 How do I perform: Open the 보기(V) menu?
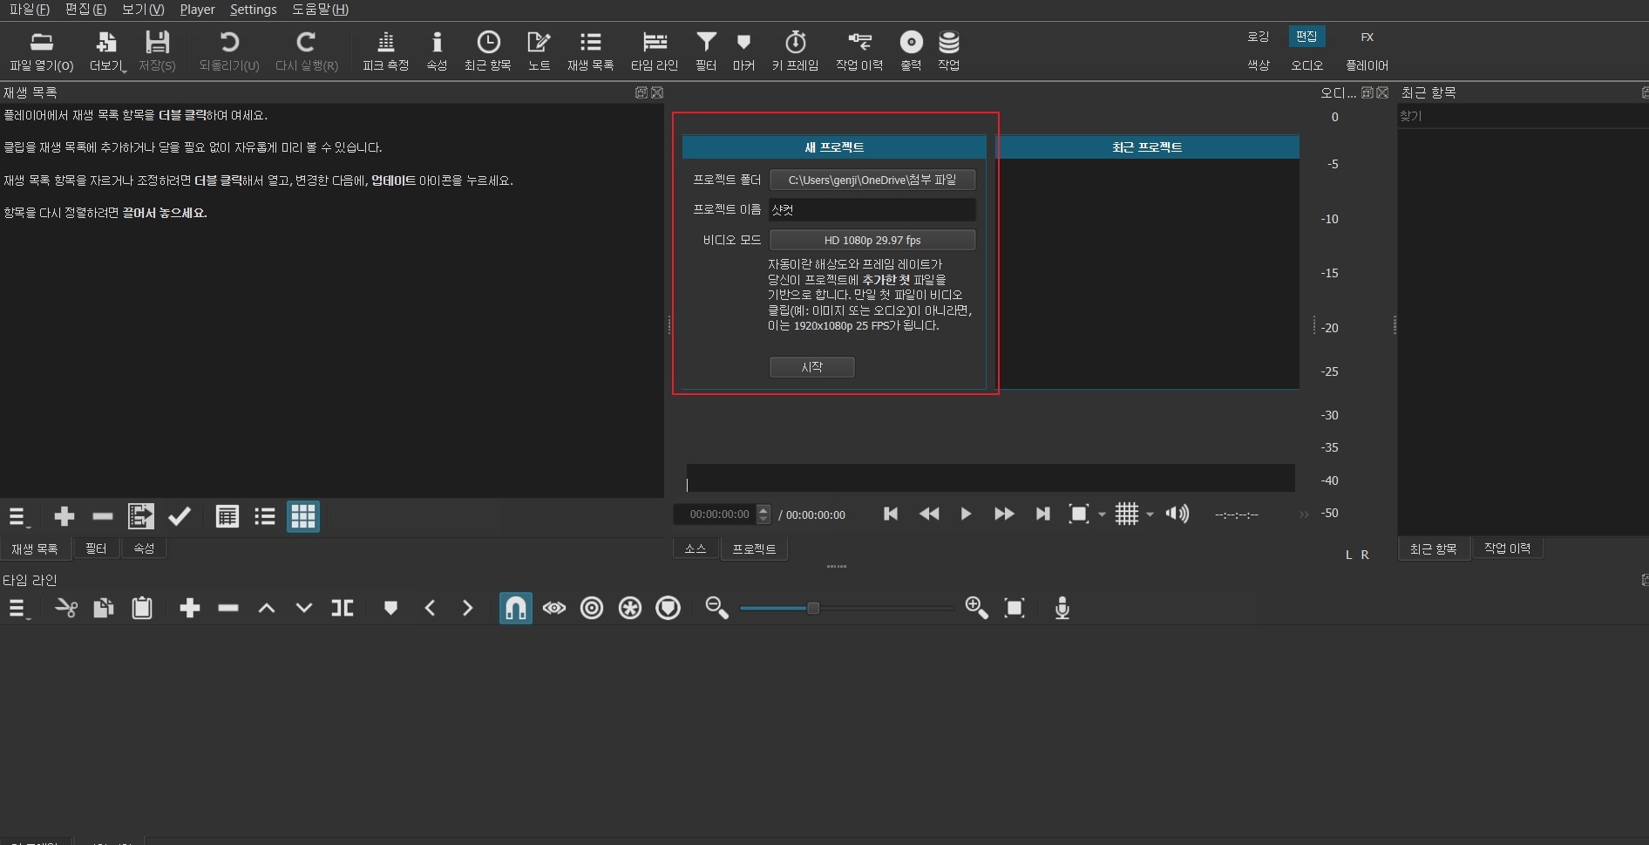tap(143, 10)
